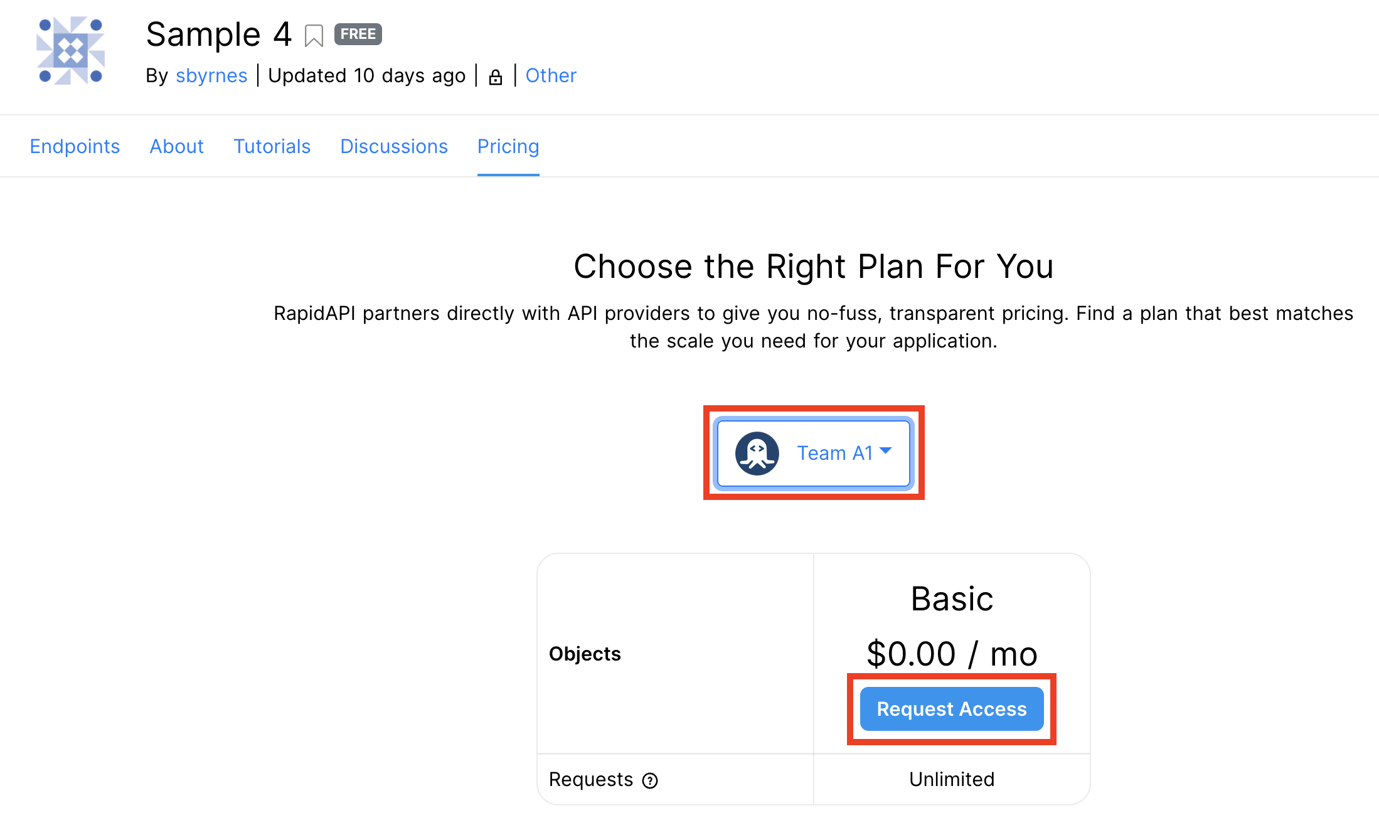The height and width of the screenshot is (813, 1379).
Task: Open the Team A1 context dropdown
Action: pos(814,453)
